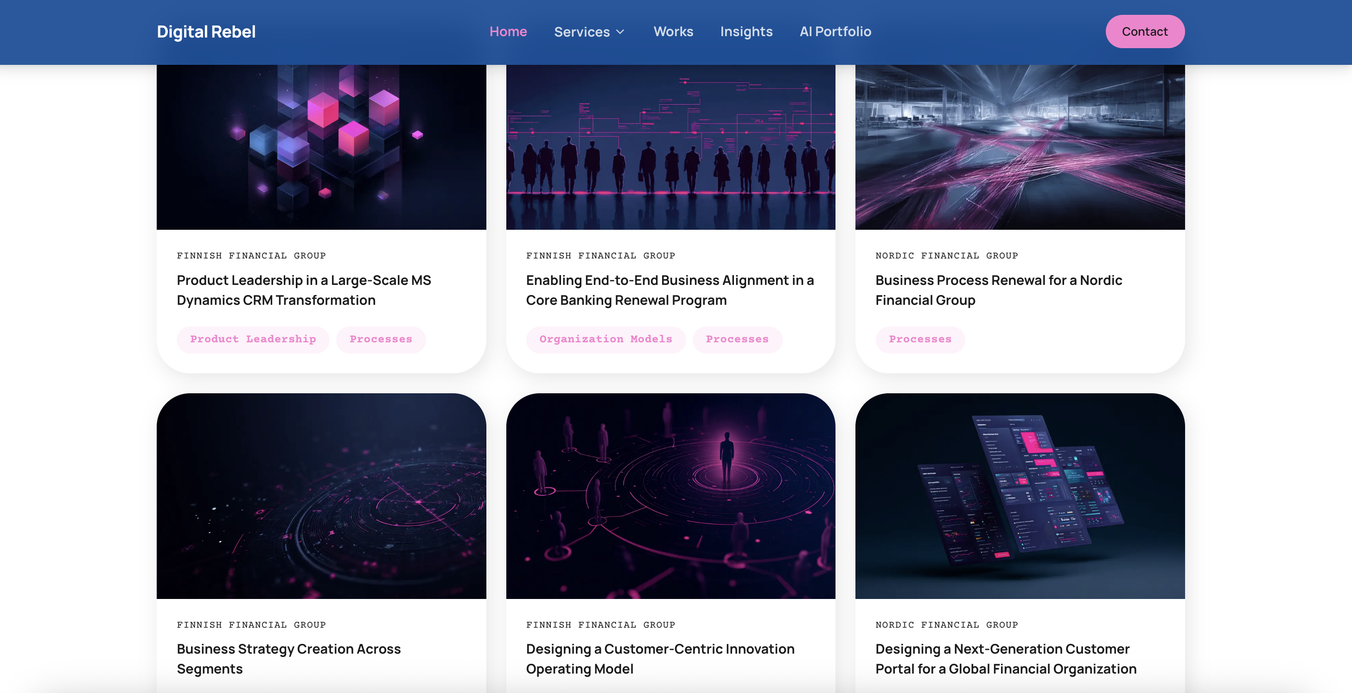Open the glowing cubes case study image

[321, 147]
